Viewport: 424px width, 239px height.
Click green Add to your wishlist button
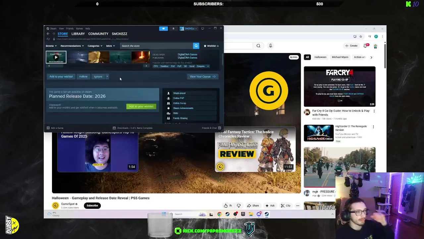pyautogui.click(x=141, y=106)
